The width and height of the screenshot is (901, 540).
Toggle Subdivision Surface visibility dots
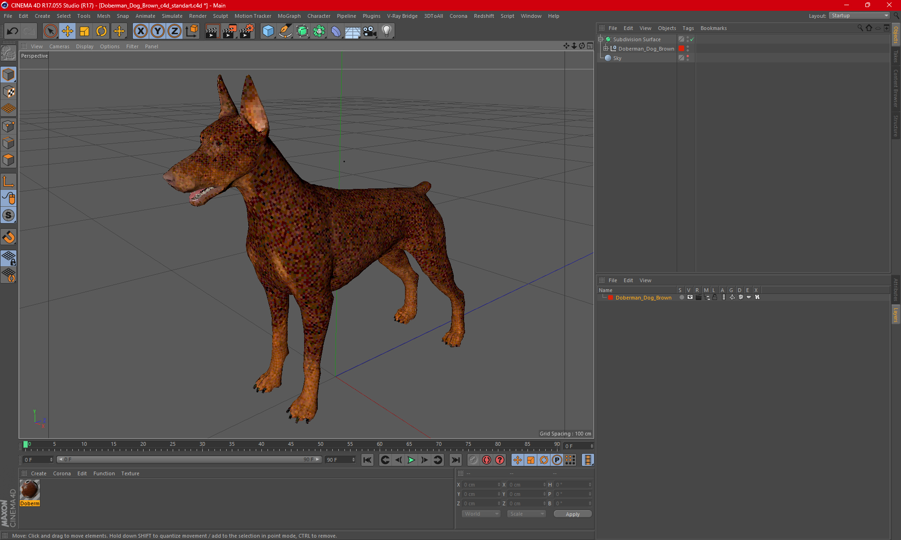pyautogui.click(x=687, y=39)
